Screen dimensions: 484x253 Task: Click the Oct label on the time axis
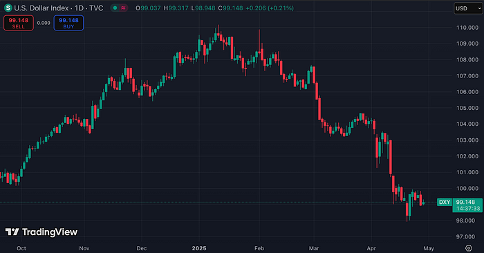(21, 248)
